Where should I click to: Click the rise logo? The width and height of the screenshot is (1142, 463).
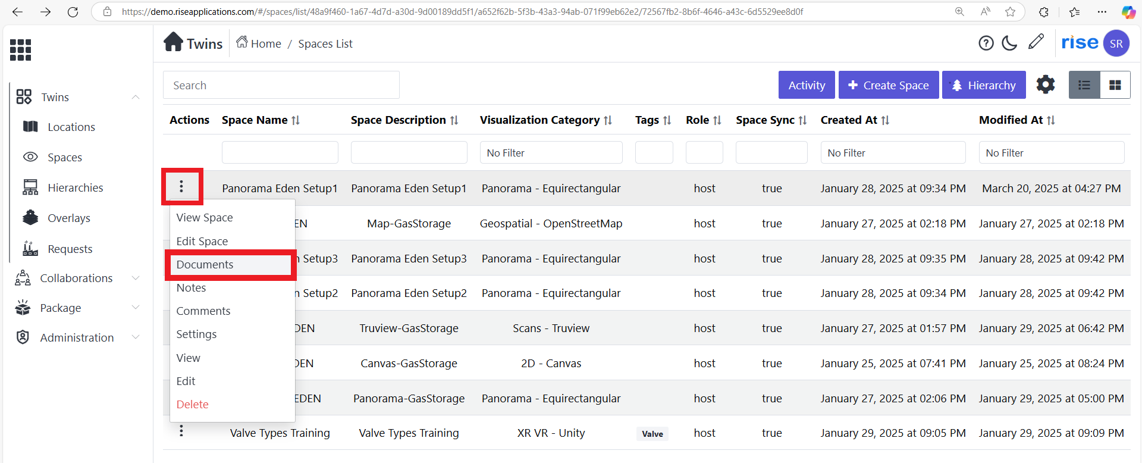tap(1080, 43)
